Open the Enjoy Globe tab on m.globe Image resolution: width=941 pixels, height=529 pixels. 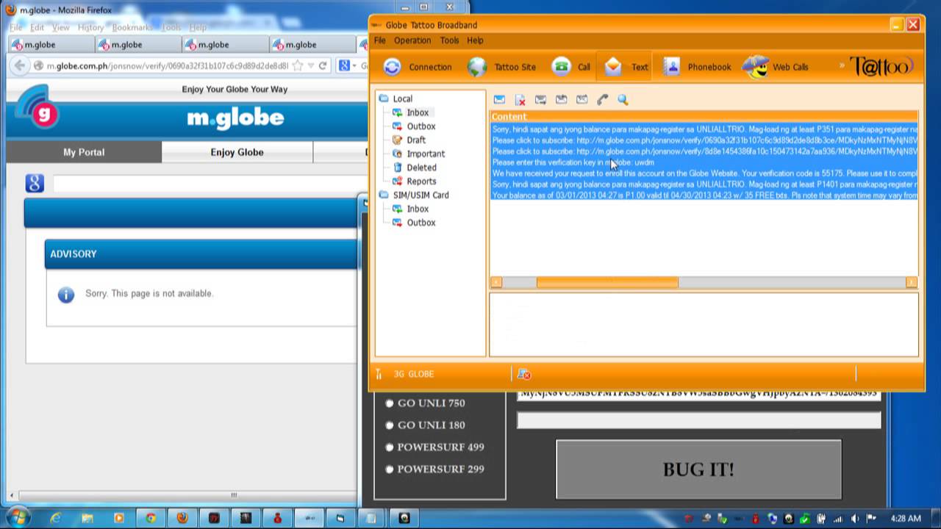237,152
